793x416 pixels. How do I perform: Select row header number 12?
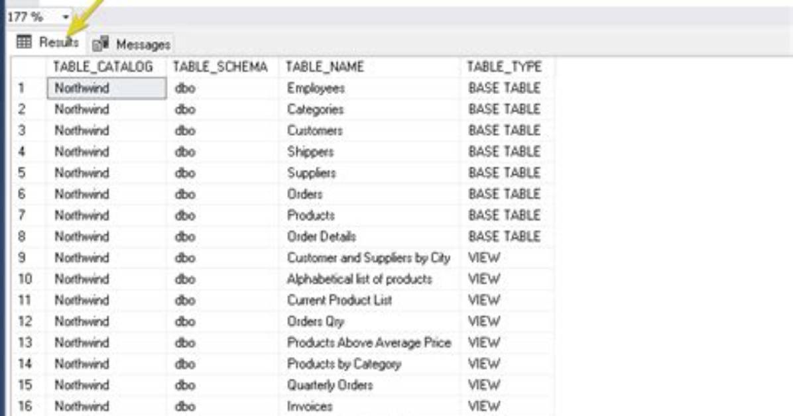click(29, 321)
